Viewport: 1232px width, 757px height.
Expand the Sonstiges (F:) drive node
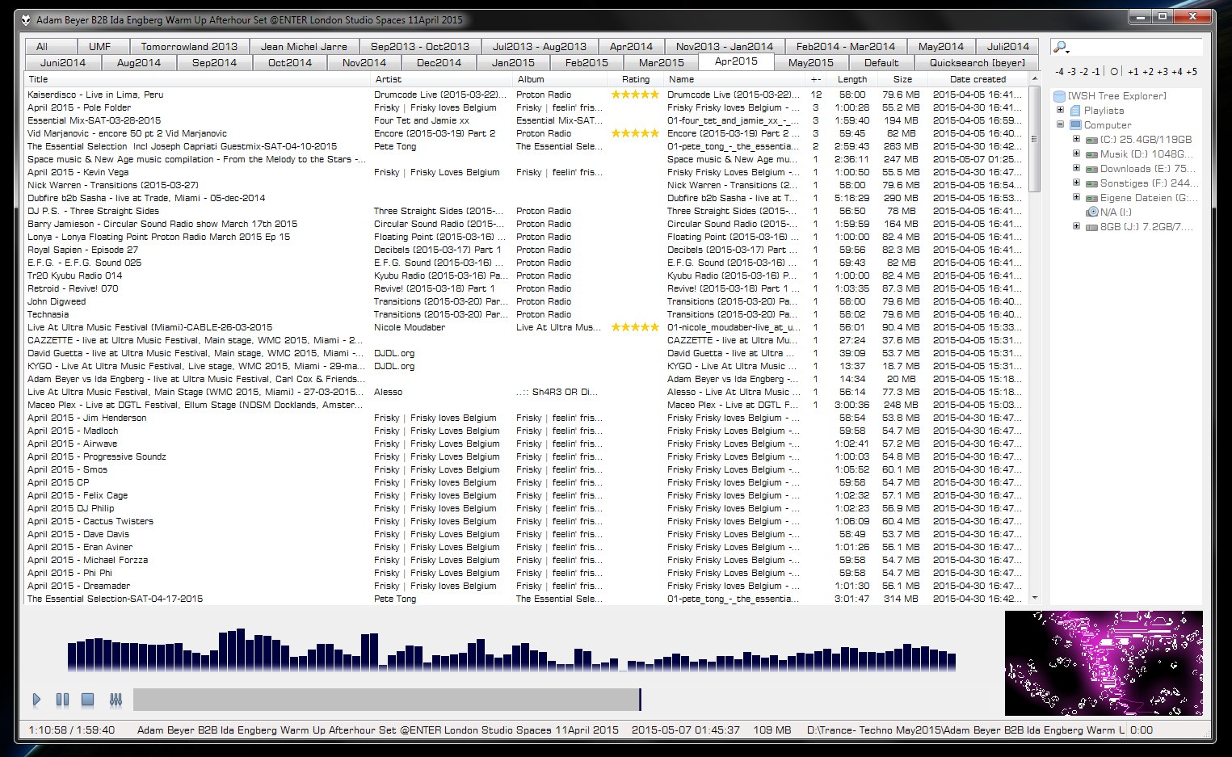[x=1076, y=183]
